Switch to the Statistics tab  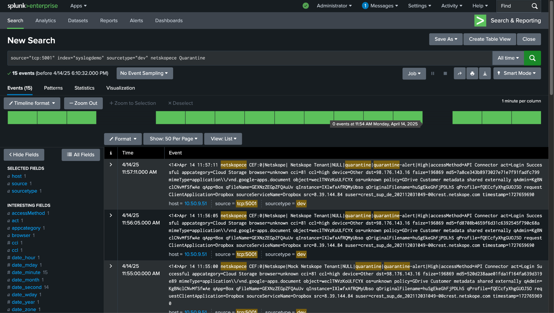click(84, 88)
